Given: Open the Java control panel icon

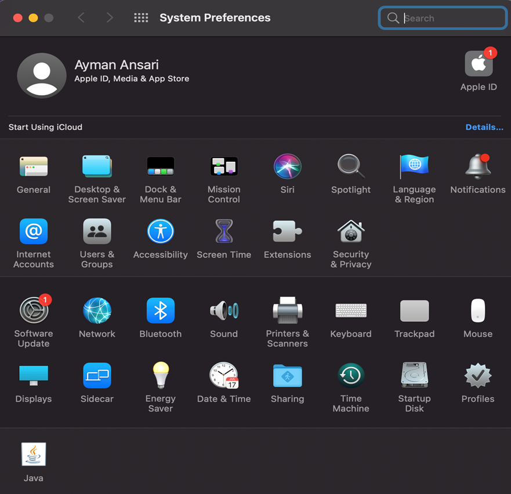Looking at the screenshot, I should point(34,455).
